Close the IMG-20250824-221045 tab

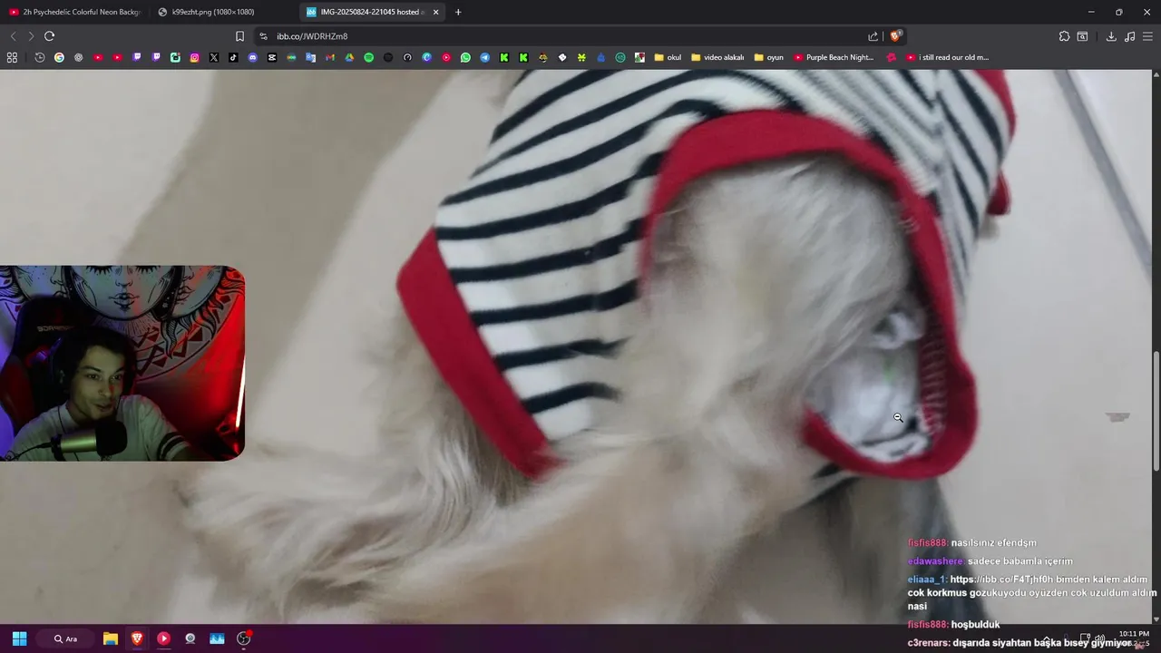tap(436, 12)
